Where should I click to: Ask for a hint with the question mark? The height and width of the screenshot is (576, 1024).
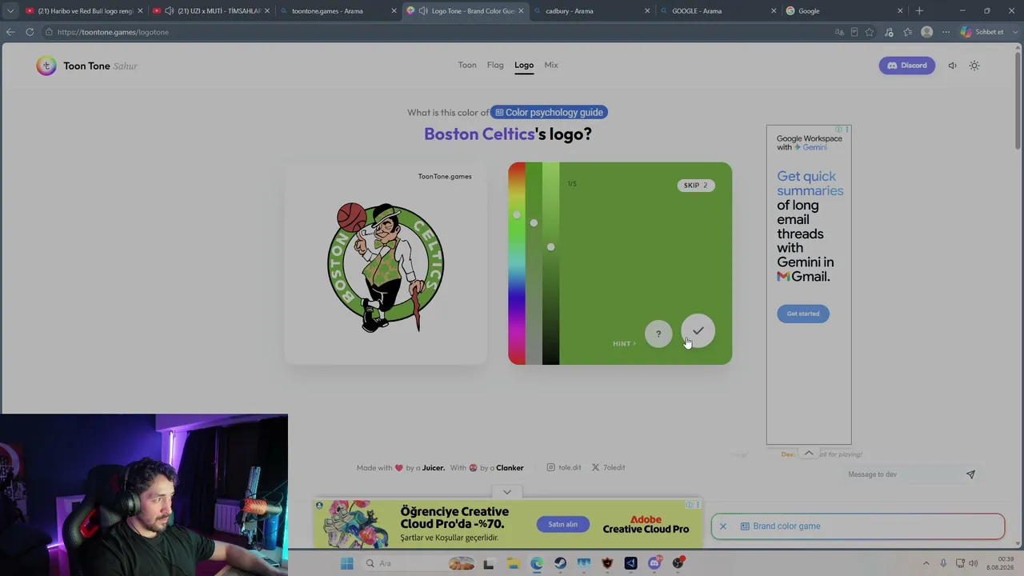tap(658, 334)
